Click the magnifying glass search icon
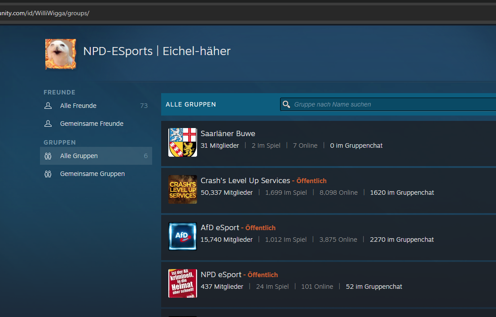 point(286,104)
